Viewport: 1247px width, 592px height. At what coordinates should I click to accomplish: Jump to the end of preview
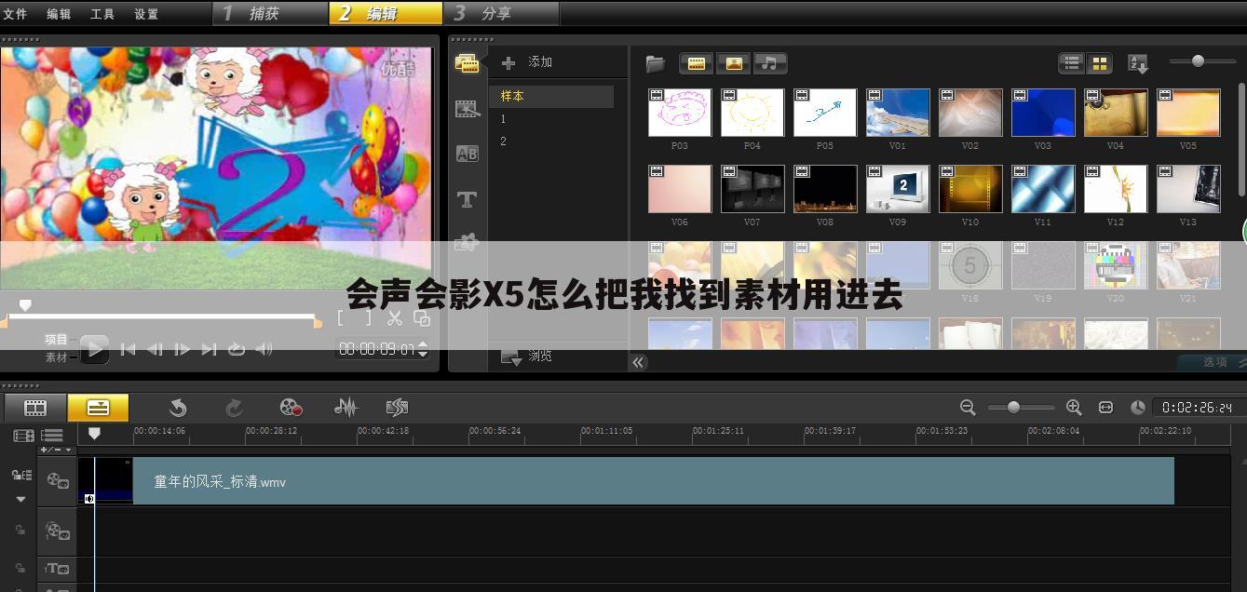coord(210,349)
